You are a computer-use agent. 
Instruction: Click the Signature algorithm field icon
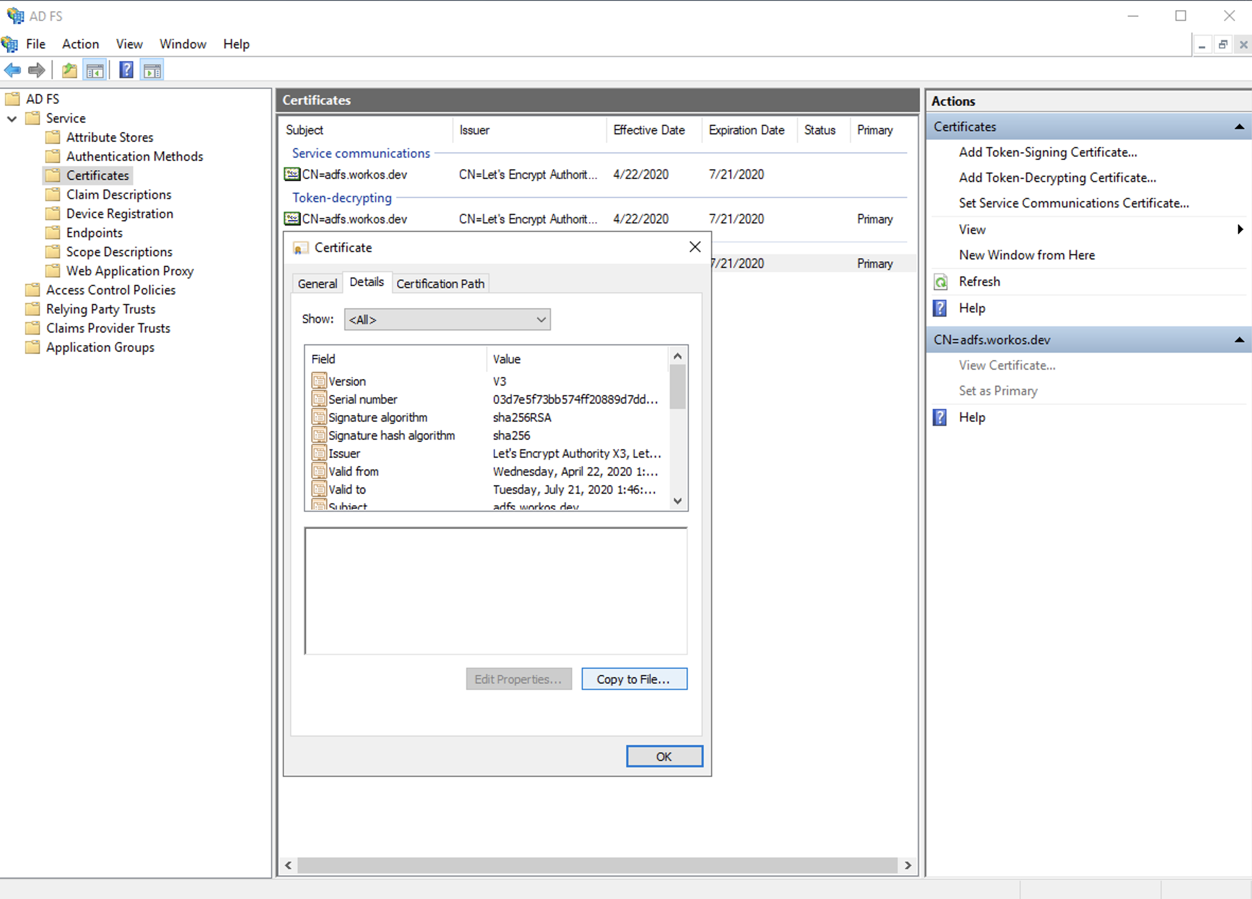tap(319, 417)
